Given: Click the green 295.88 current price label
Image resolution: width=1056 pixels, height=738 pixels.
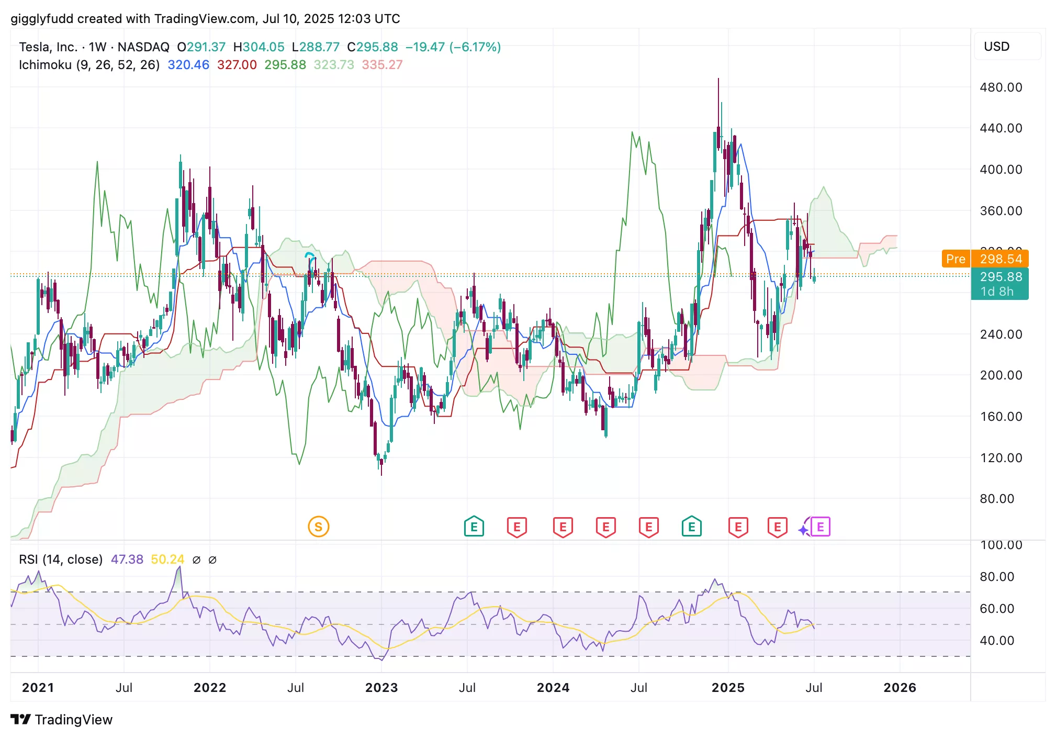Looking at the screenshot, I should pos(1000,277).
